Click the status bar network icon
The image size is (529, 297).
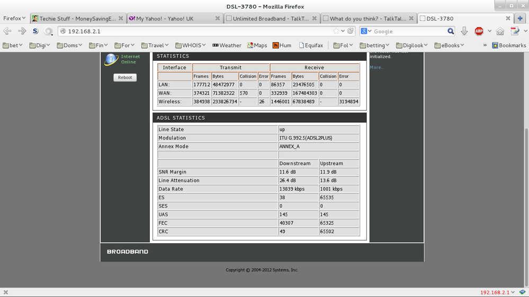click(522, 292)
